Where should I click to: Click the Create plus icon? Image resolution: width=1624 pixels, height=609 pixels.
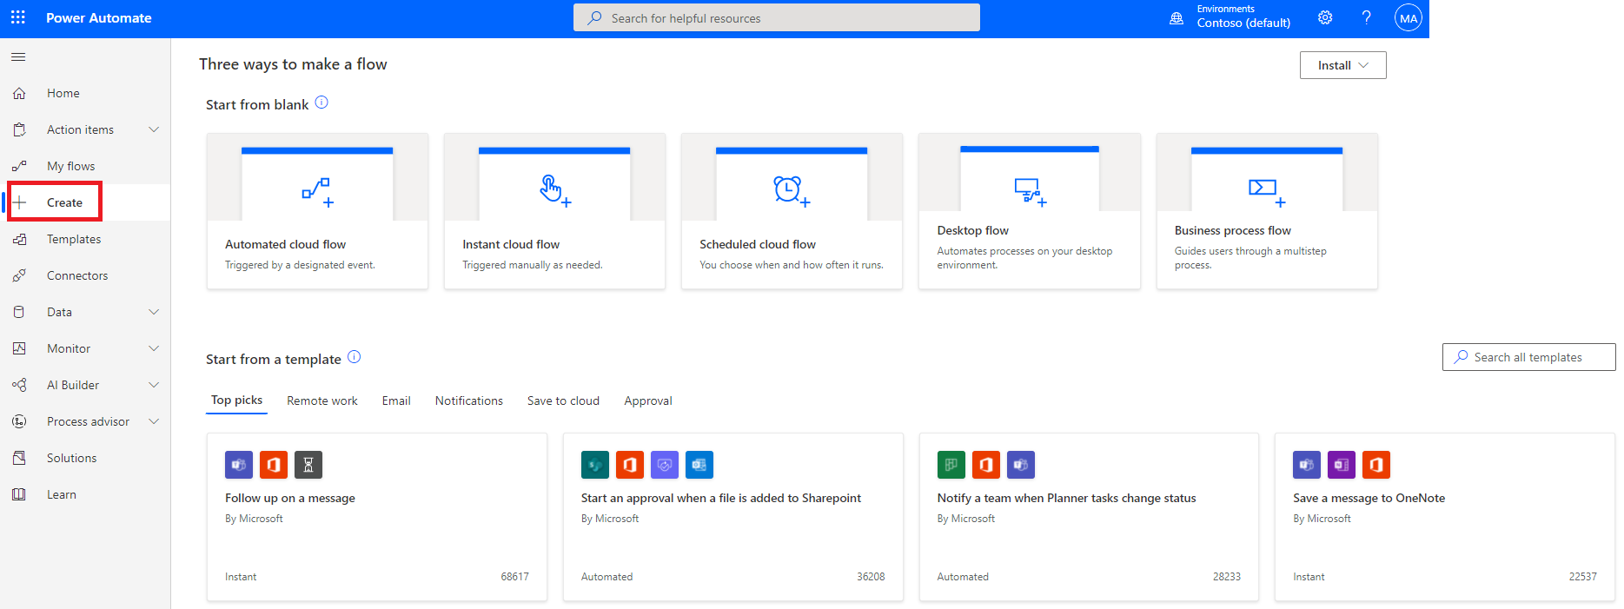19,202
